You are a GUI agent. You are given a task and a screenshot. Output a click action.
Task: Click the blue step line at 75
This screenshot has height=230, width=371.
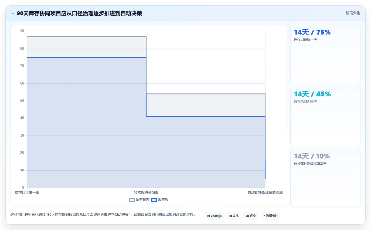pyautogui.click(x=86, y=57)
